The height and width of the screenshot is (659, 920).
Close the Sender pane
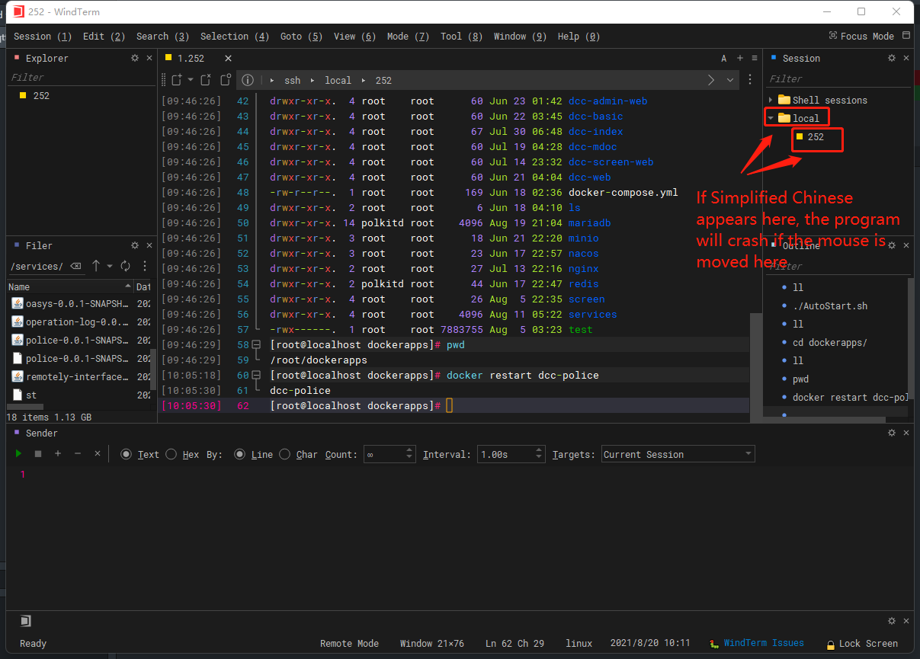click(906, 433)
